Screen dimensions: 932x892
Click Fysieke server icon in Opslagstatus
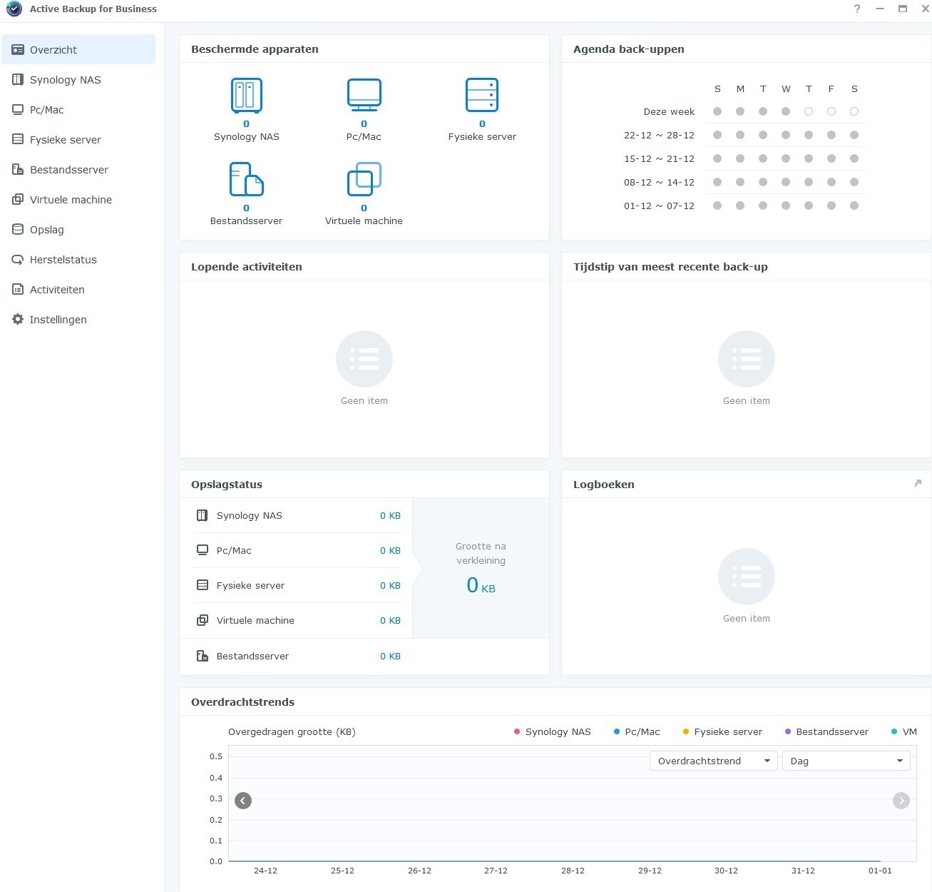[202, 585]
